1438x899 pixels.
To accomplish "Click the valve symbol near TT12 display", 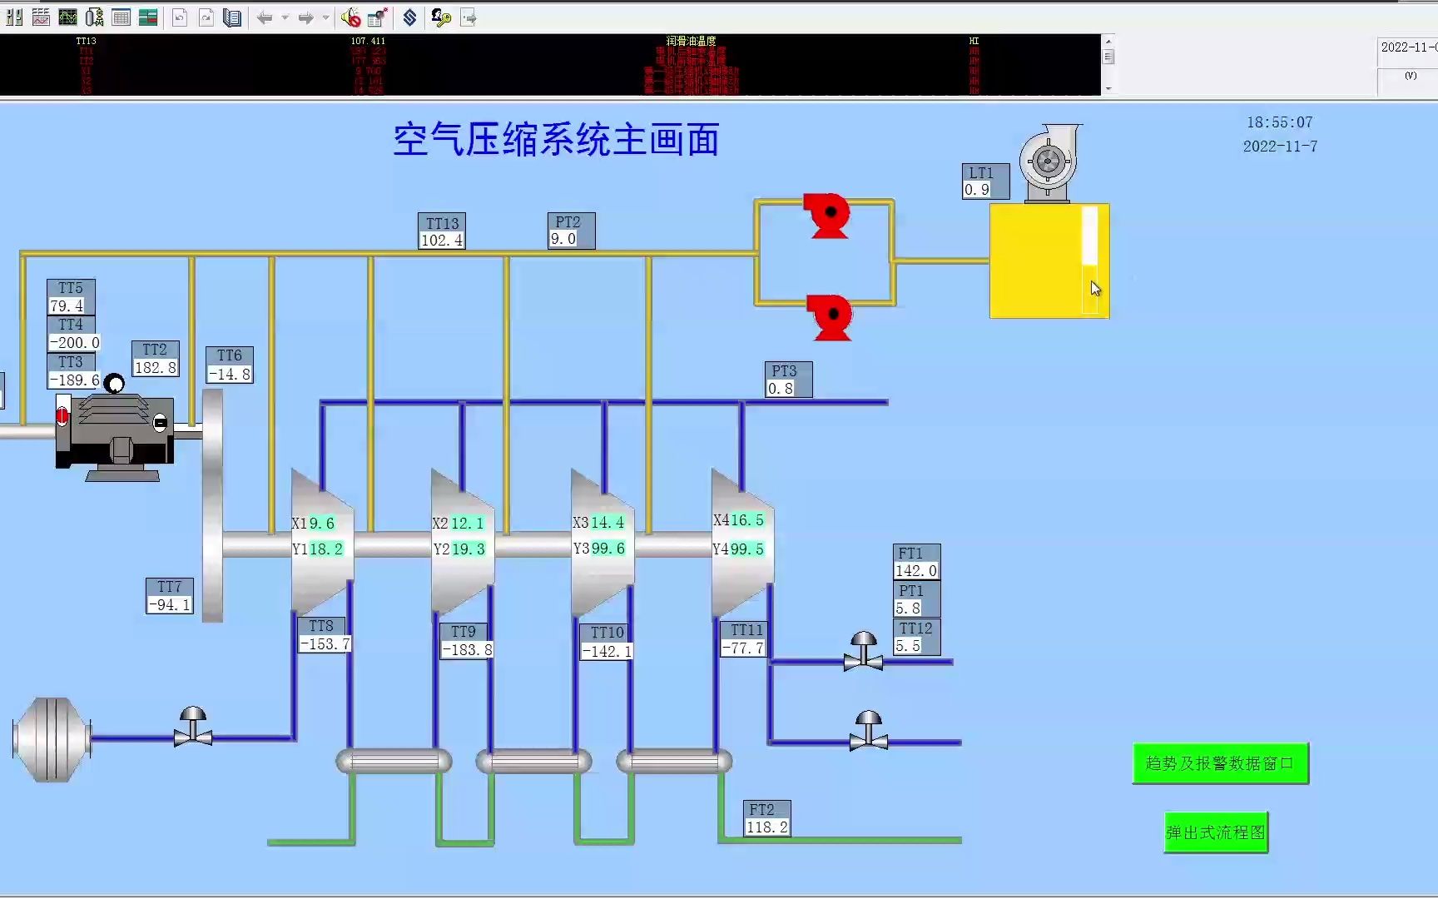I will tap(863, 660).
